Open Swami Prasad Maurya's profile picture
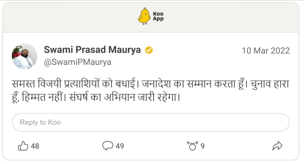This screenshot has height=164, width=304. [24, 56]
